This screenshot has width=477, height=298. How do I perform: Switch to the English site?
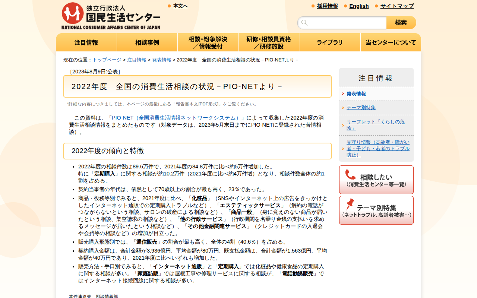point(359,6)
